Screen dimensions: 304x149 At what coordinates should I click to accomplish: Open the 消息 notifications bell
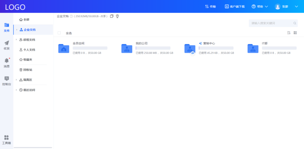pyautogui.click(x=7, y=61)
